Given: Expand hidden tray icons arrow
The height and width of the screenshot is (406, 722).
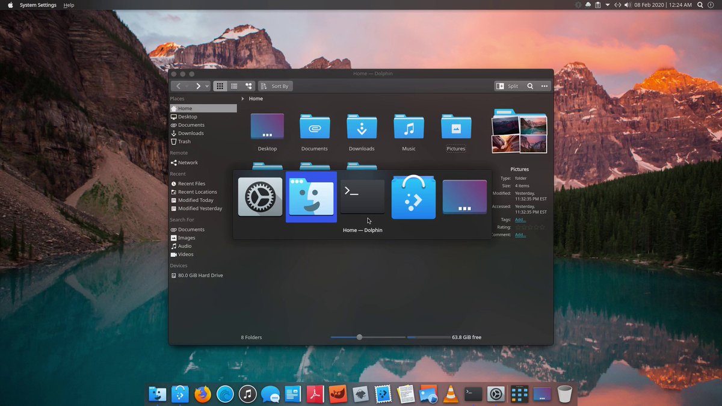Looking at the screenshot, I should click(608, 5).
